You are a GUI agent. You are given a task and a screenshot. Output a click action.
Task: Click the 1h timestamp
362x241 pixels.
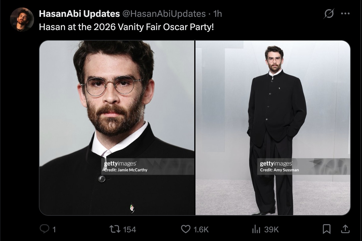coord(217,14)
